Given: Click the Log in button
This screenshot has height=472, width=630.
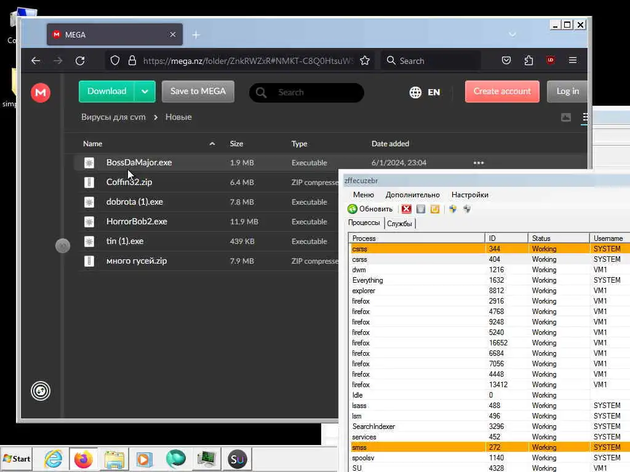Looking at the screenshot, I should coord(567,92).
